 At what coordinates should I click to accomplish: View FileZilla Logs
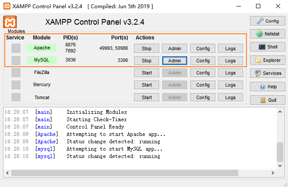[x=230, y=73]
